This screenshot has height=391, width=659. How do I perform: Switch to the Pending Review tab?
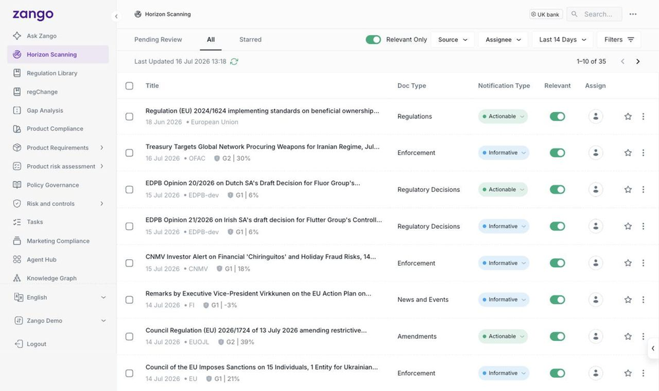[x=158, y=40]
